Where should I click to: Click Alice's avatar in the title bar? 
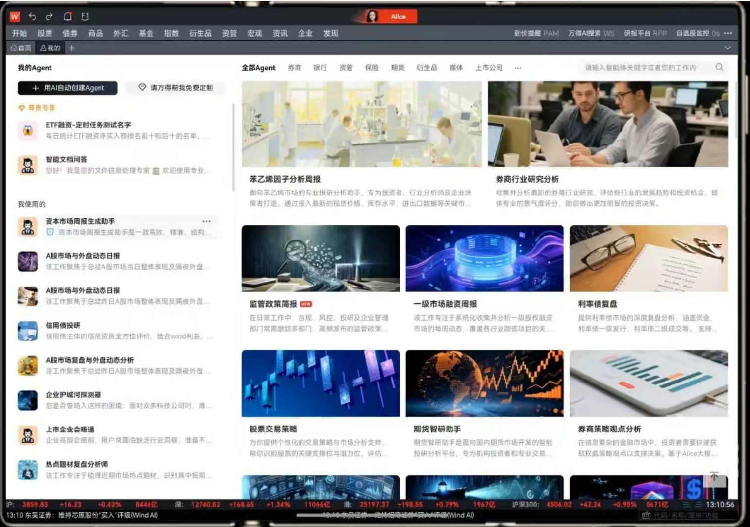372,17
